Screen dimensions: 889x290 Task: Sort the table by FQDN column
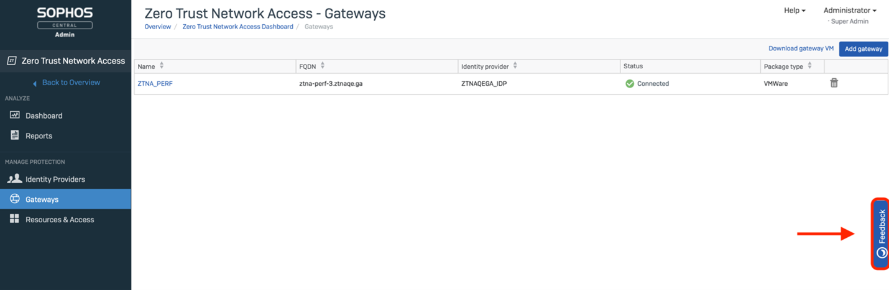coord(323,66)
